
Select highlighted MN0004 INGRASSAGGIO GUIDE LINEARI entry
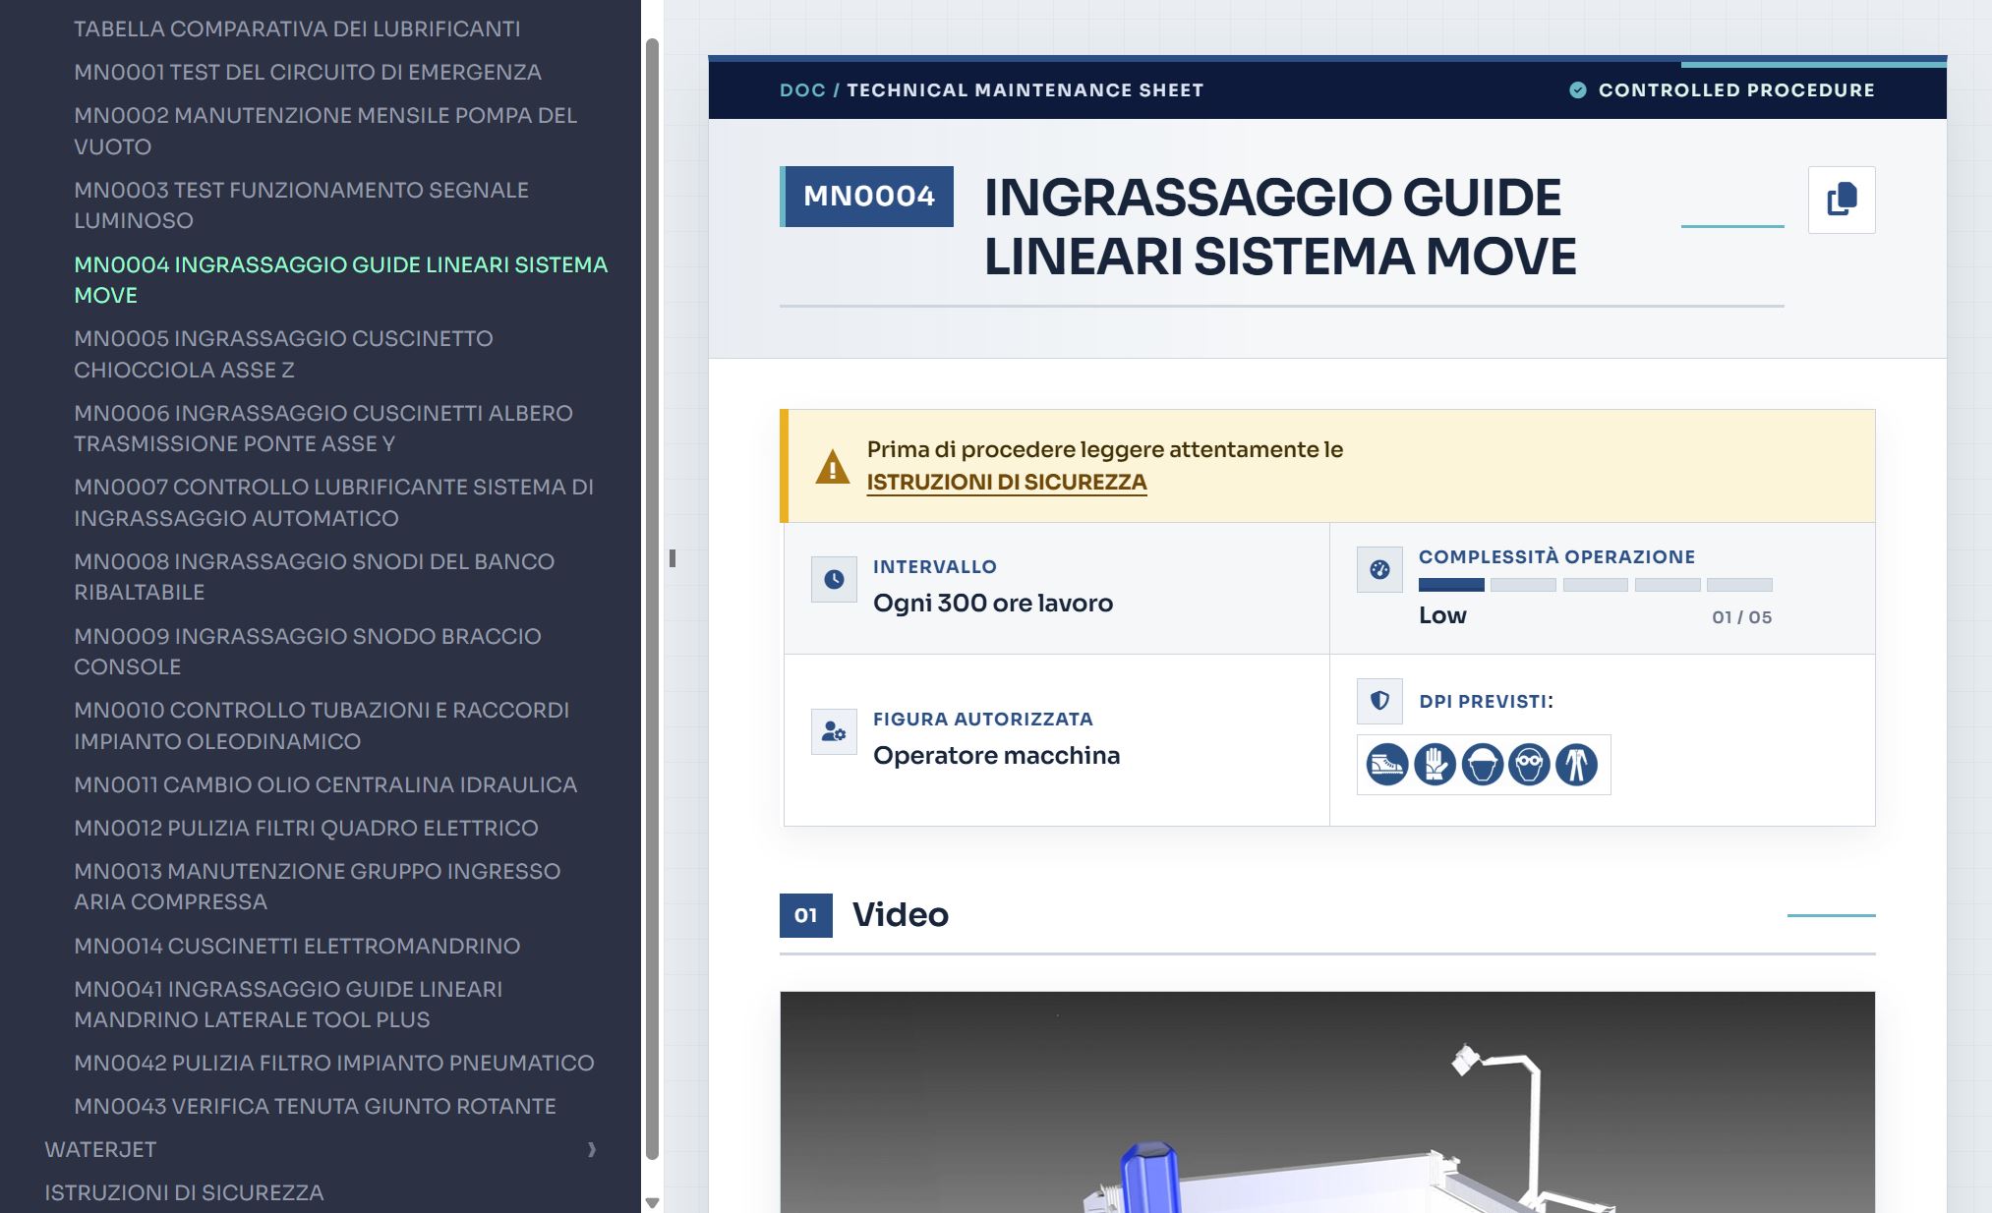tap(341, 279)
